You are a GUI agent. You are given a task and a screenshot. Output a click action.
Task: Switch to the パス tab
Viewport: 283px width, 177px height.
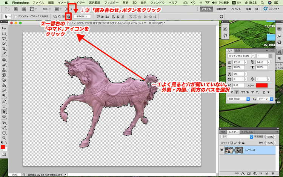click(223, 132)
